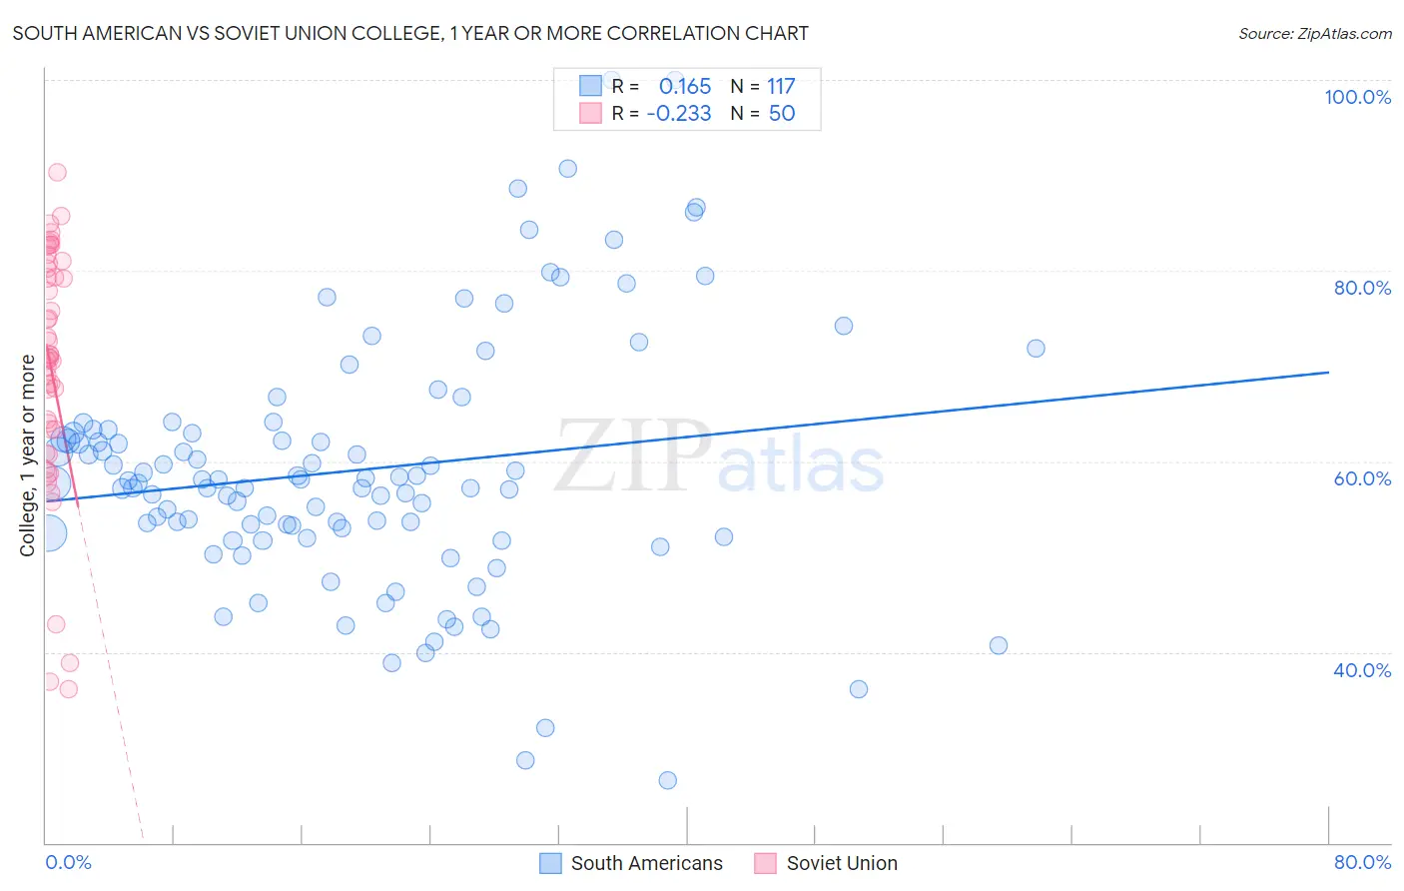Click the ZIPatlas watermark
Image resolution: width=1404 pixels, height=891 pixels.
719,457
